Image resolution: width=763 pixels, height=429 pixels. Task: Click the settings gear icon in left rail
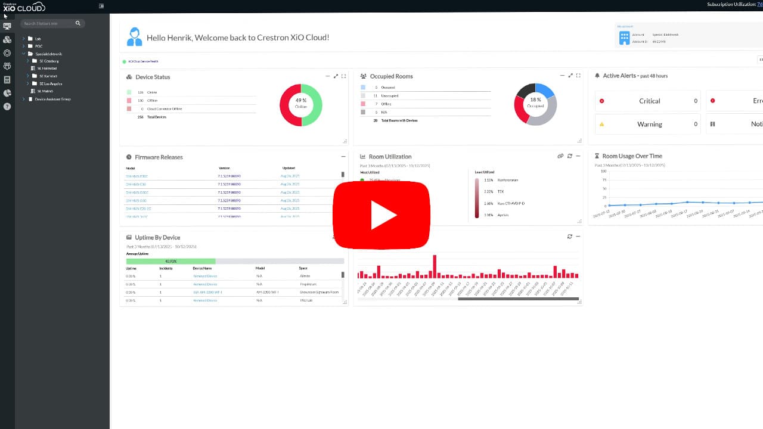click(x=7, y=53)
